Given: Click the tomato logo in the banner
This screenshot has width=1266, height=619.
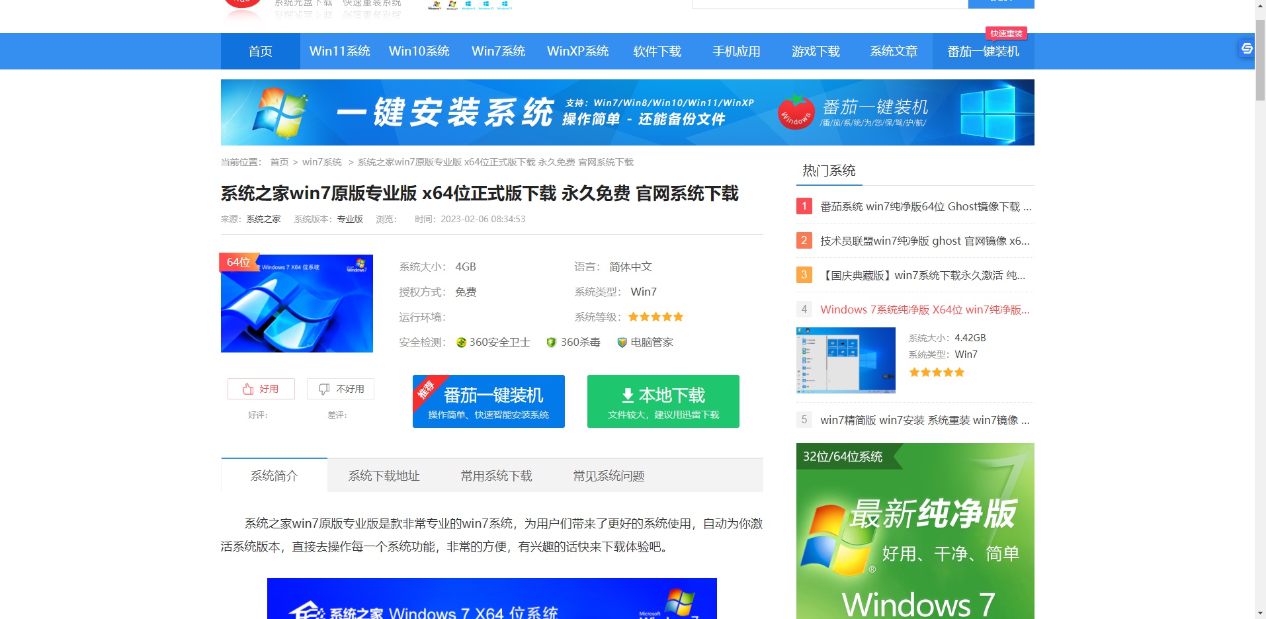Looking at the screenshot, I should (796, 112).
